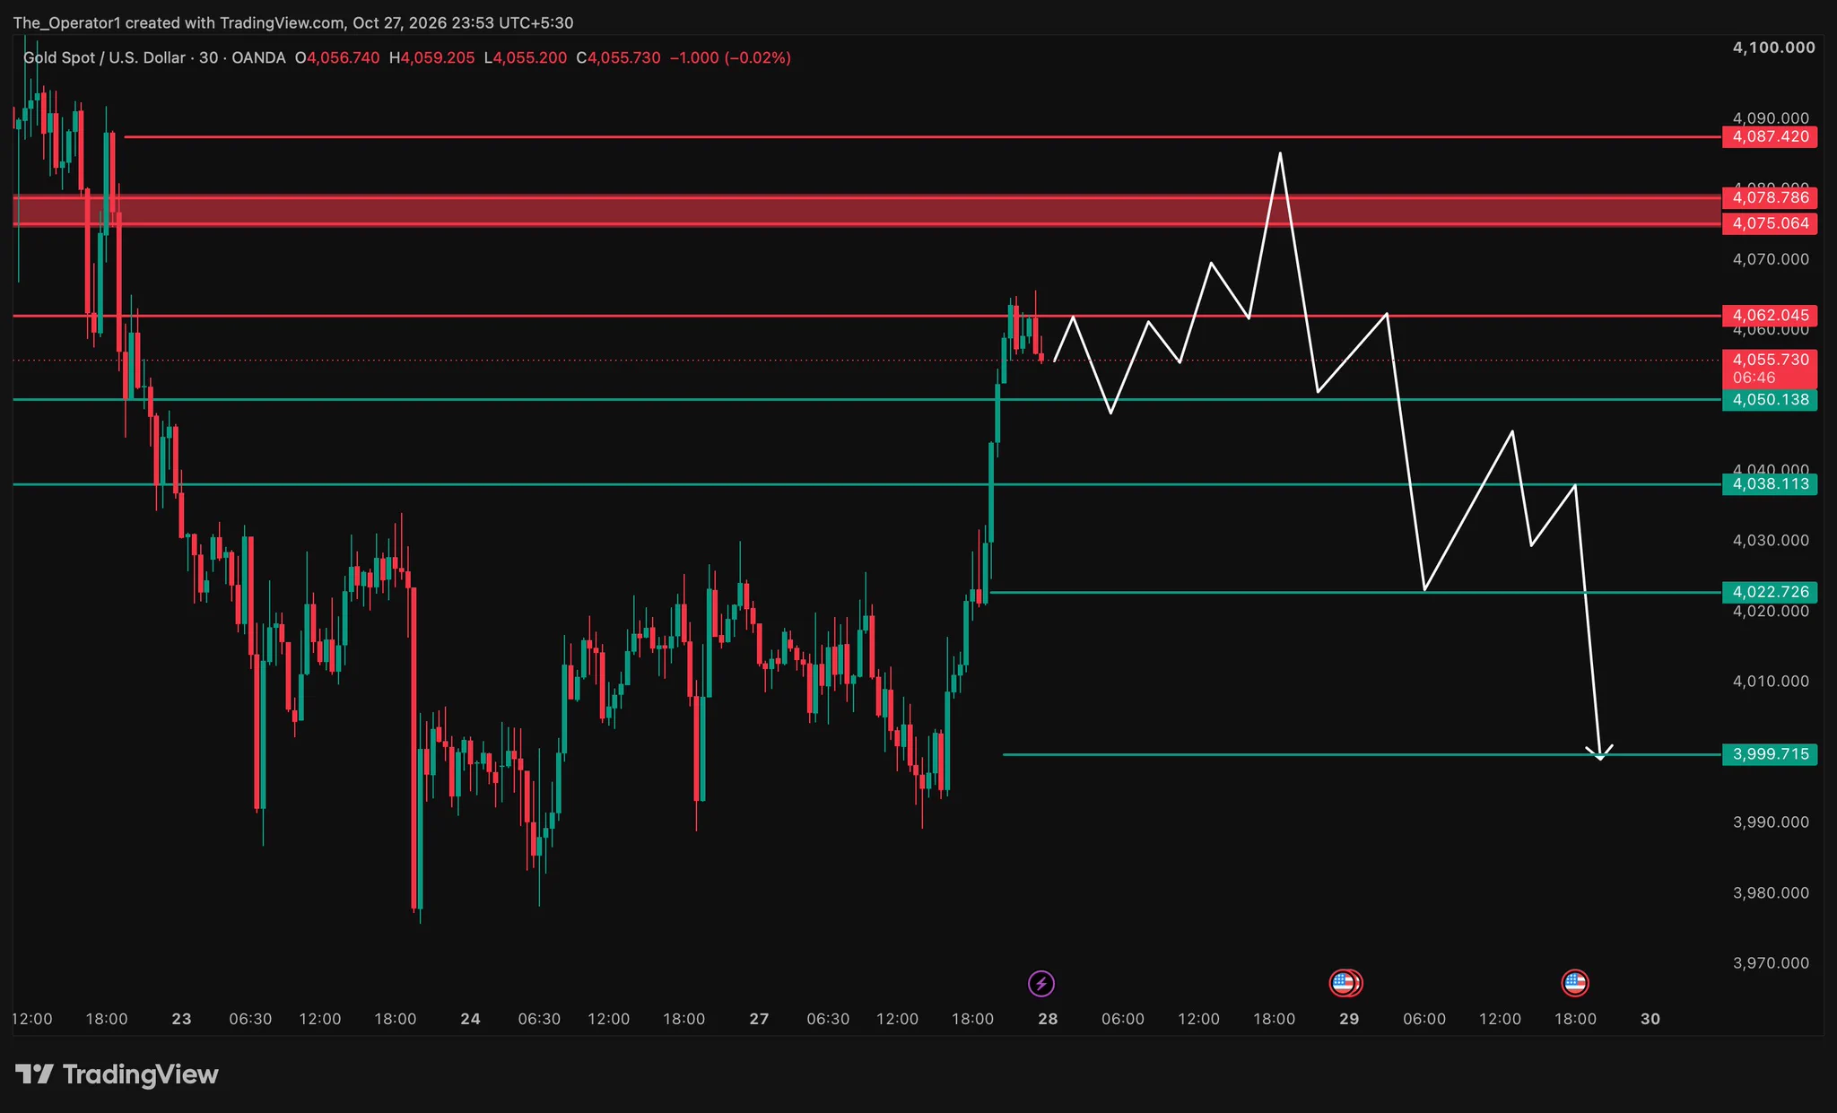
Task: Click the purple lightning event icon
Action: 1040,984
